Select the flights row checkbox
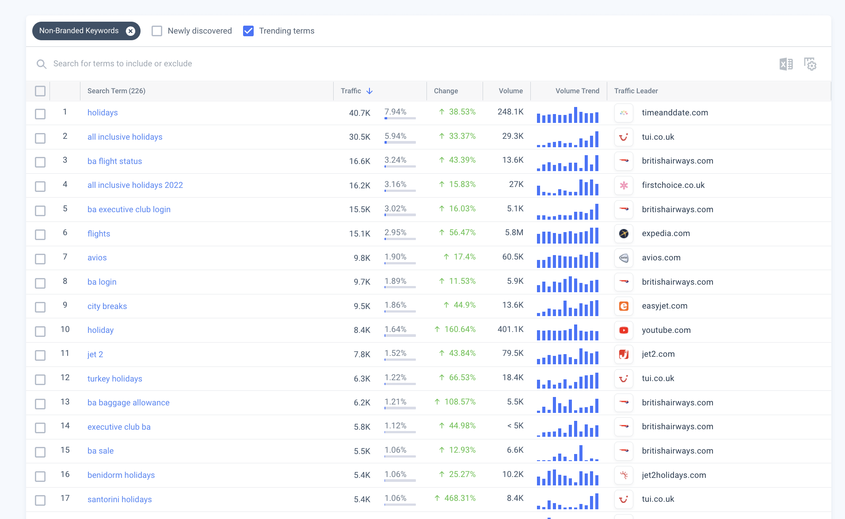The image size is (845, 519). [x=40, y=235]
